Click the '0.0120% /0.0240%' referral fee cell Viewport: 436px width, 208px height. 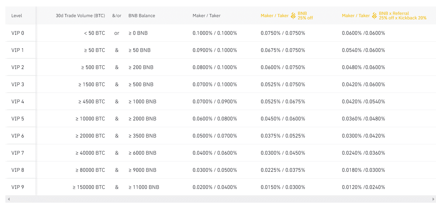click(363, 187)
